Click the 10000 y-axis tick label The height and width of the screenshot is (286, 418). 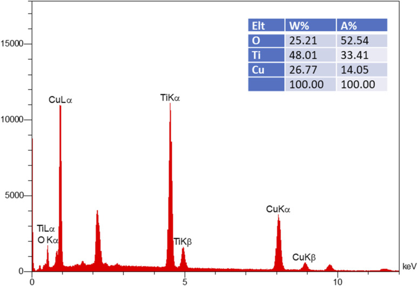tap(12, 120)
